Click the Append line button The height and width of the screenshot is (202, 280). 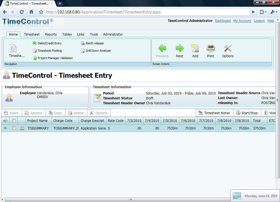[x=34, y=113]
